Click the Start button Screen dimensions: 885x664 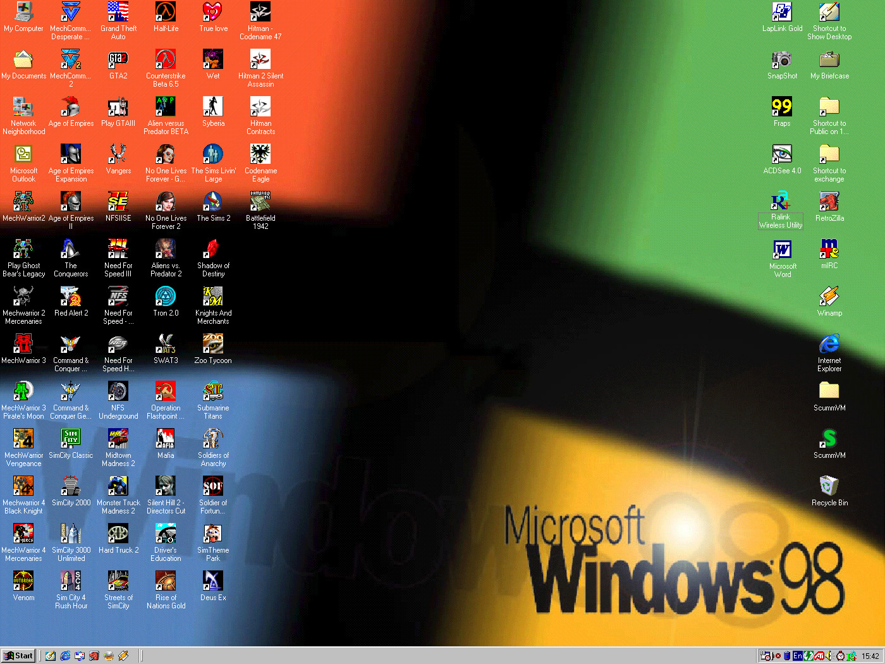(18, 656)
